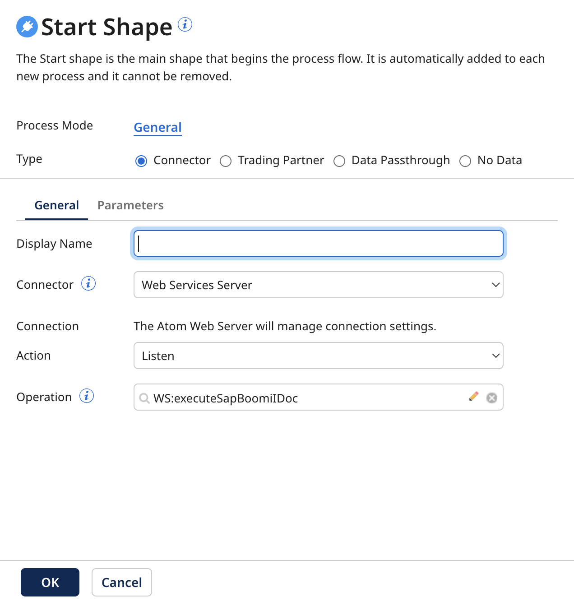
Task: View the Connector field info icon
Action: tap(89, 284)
